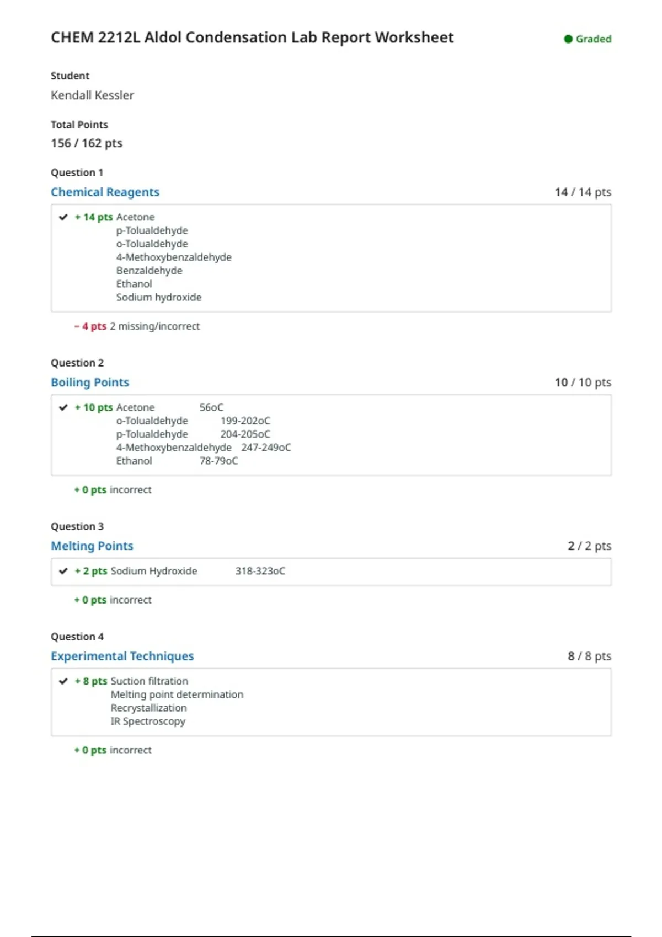Click student name Kendall Kessler

(92, 95)
